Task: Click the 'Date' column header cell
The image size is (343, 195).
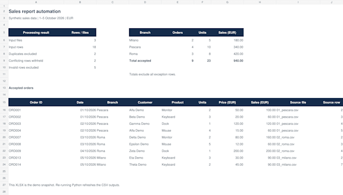Action: pos(80,103)
